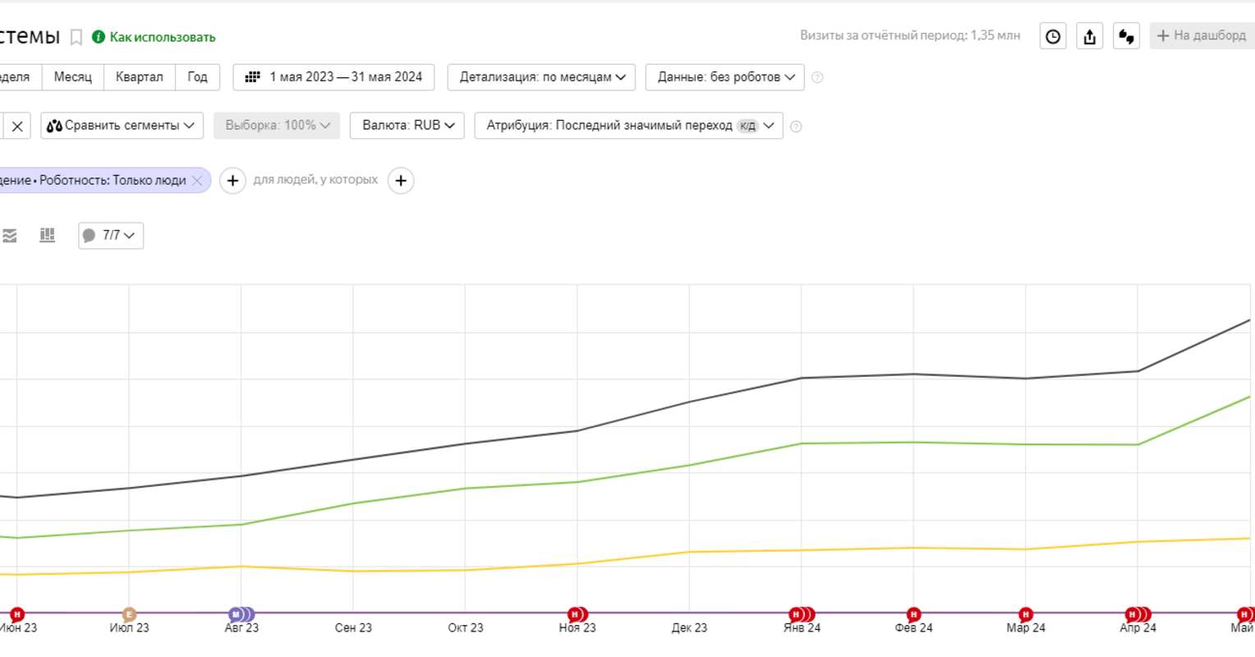Image resolution: width=1255 pixels, height=657 pixels.
Task: Add a visit condition with the plus button
Action: coord(232,181)
